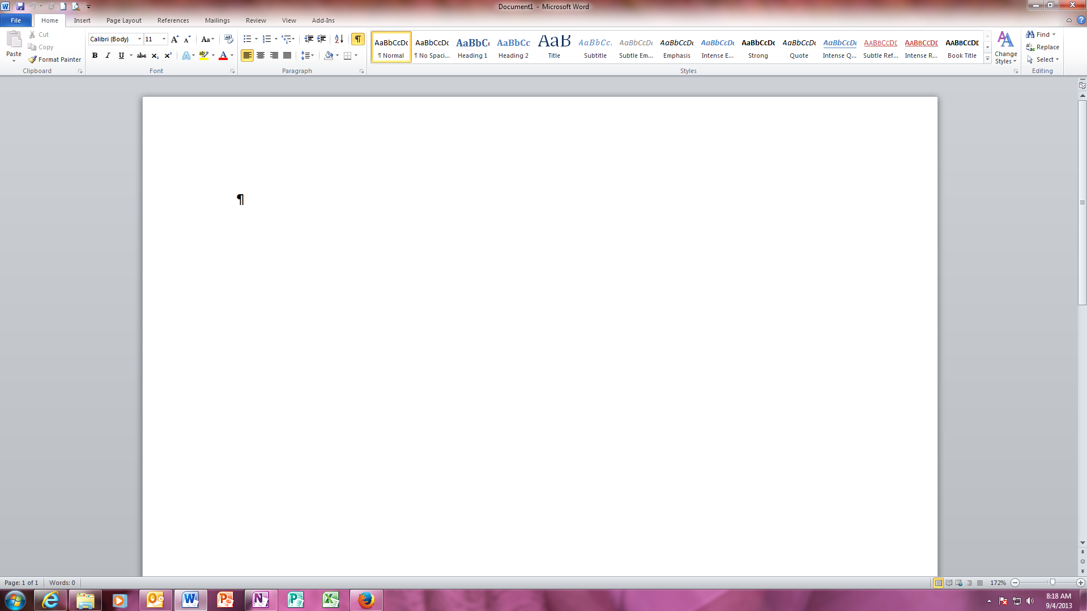Viewport: 1087px width, 611px height.
Task: Toggle Numbering list
Action: (267, 39)
